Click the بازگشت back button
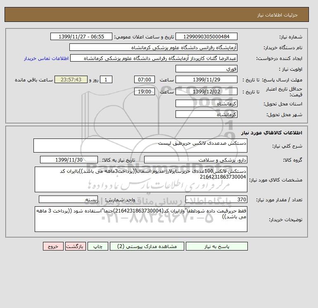The width and height of the screenshot is (318, 308). [x=76, y=246]
